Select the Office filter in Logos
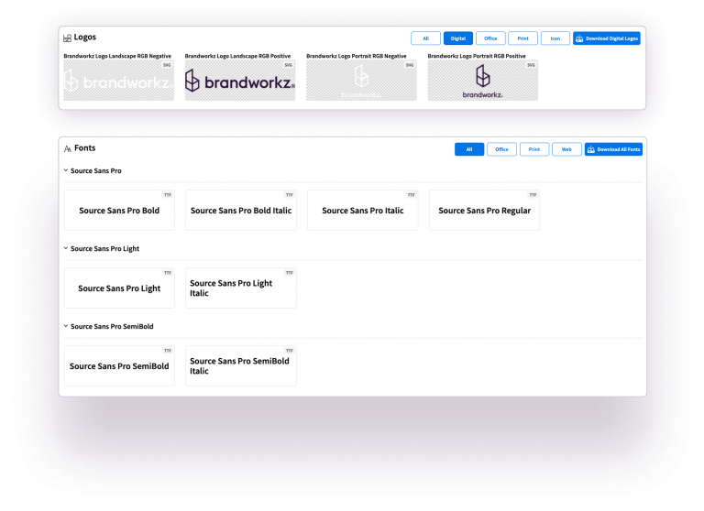The image size is (704, 511). click(490, 38)
